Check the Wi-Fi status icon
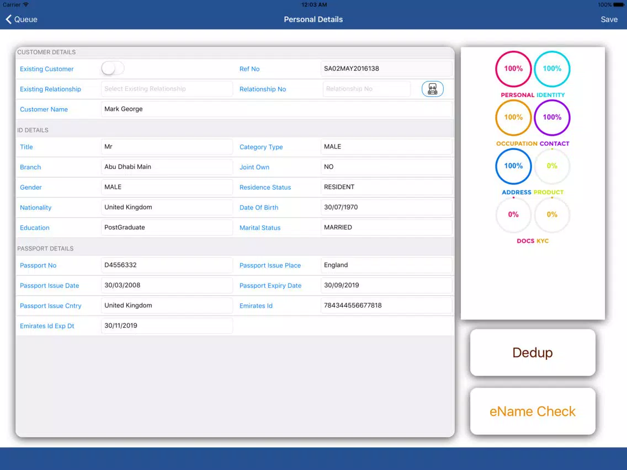 [25, 4]
